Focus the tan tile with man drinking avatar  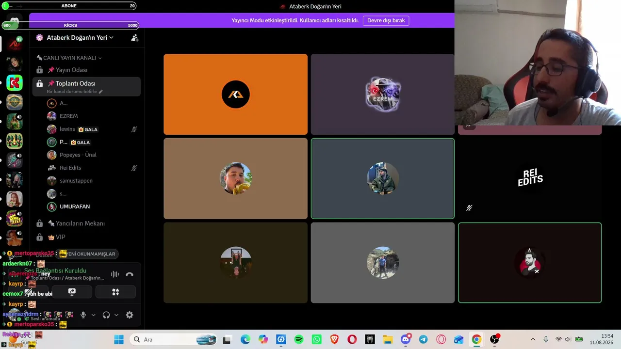[235, 178]
